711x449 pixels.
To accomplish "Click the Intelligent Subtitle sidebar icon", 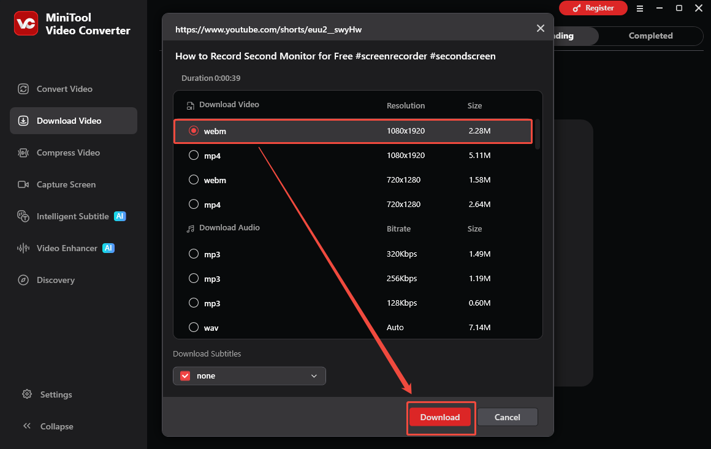I will (x=23, y=216).
